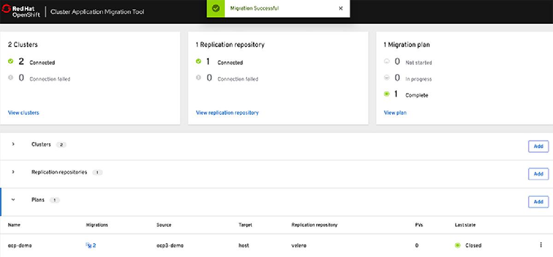
Task: Click the 1 Replication repository card heading
Action: [230, 45]
